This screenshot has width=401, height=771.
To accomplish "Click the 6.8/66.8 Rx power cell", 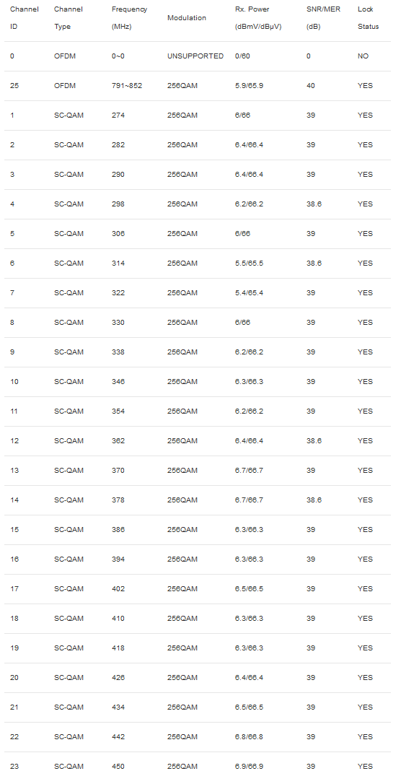I will (249, 736).
